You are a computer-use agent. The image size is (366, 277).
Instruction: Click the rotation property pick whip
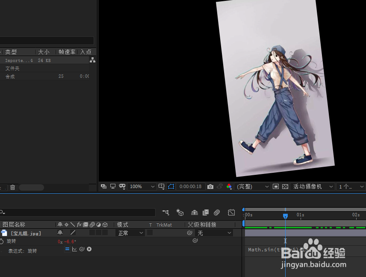pyautogui.click(x=195, y=240)
